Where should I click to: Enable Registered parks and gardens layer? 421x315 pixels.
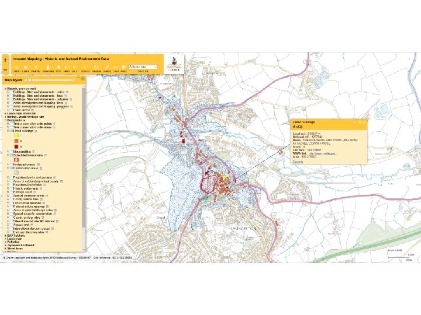[x=11, y=177]
